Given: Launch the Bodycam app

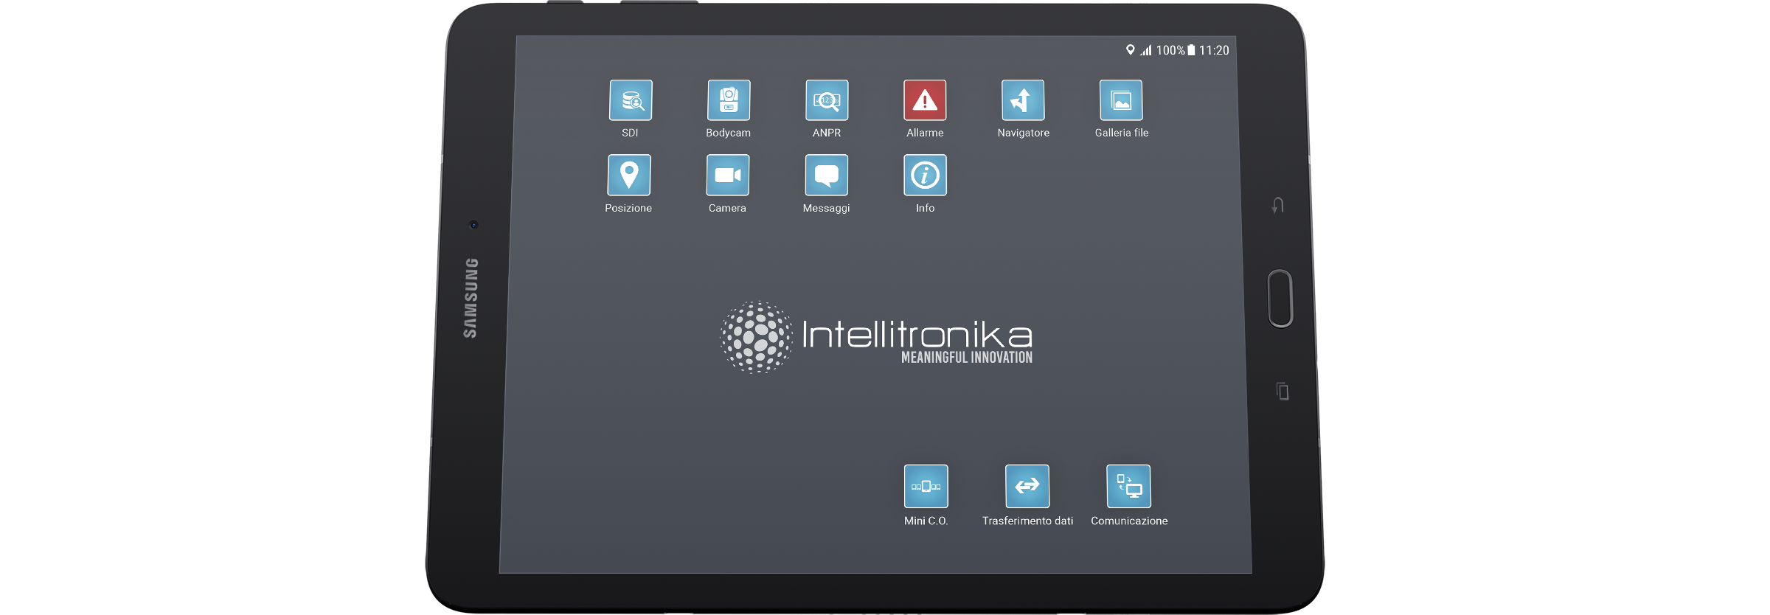Looking at the screenshot, I should pyautogui.click(x=729, y=100).
